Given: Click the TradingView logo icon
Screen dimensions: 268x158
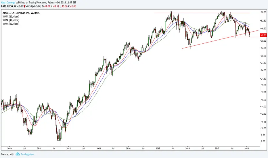Looking at the screenshot, I should (x=18, y=154).
